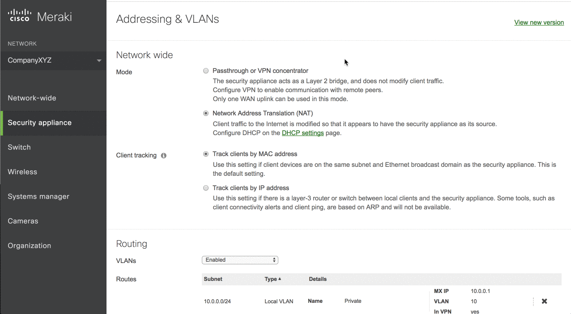Select the Private VLAN route row
This screenshot has height=314, width=571.
click(x=353, y=301)
